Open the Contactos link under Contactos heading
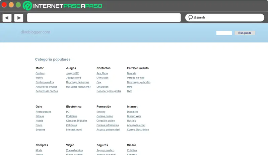 [103, 78]
